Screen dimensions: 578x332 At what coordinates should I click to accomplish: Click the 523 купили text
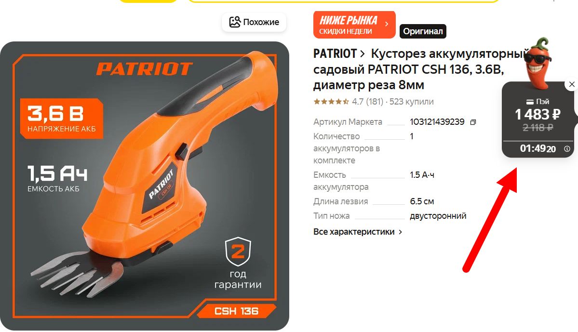click(411, 101)
